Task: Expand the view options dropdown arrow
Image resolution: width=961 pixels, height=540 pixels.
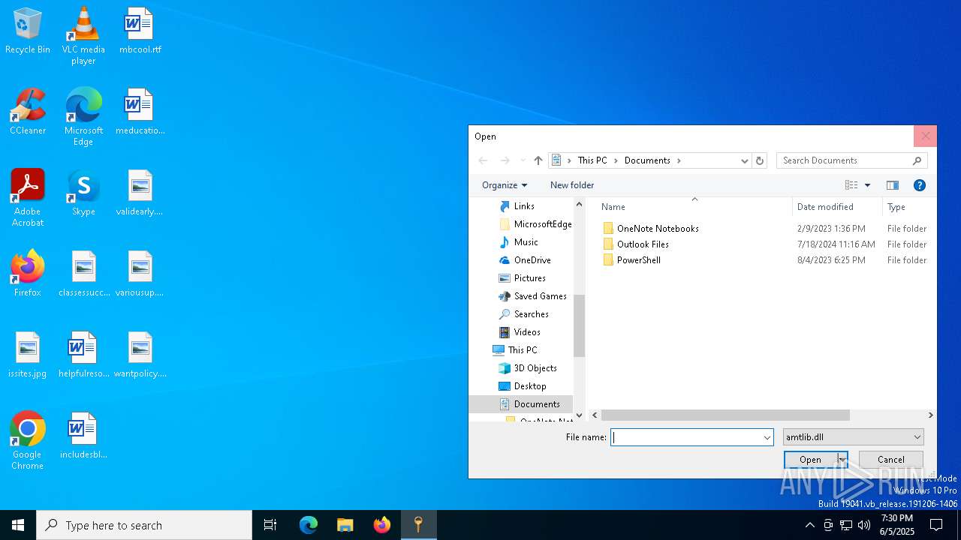Action: pos(867,185)
